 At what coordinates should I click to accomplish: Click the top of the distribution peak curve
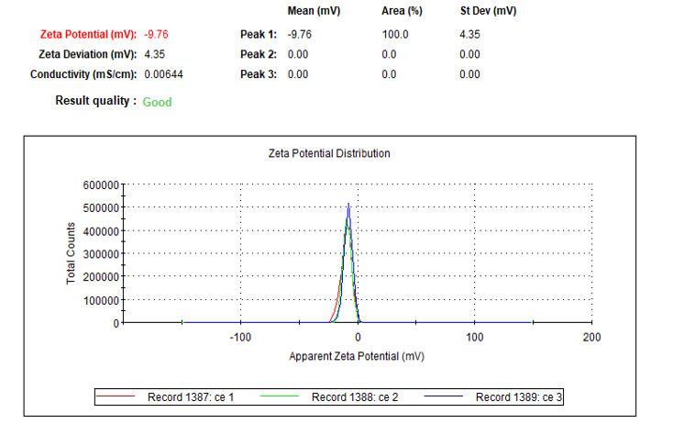pyautogui.click(x=348, y=206)
